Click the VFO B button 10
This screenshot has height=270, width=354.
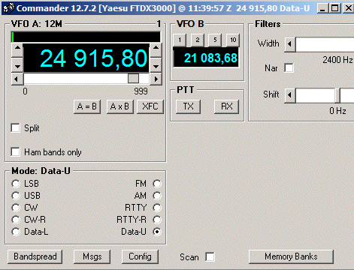tap(233, 40)
